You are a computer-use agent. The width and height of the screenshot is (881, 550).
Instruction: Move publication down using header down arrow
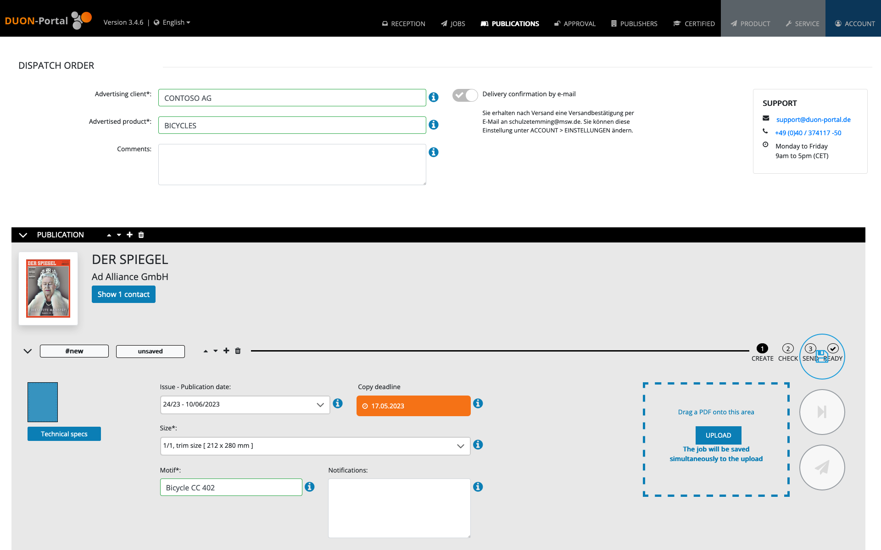[119, 235]
